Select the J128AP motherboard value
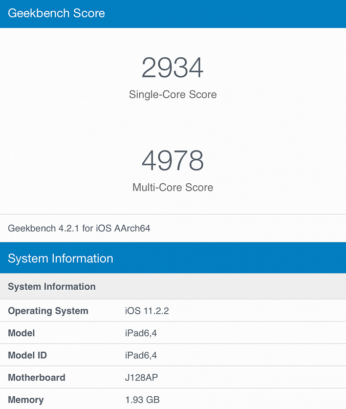Image resolution: width=346 pixels, height=409 pixels. (x=141, y=377)
